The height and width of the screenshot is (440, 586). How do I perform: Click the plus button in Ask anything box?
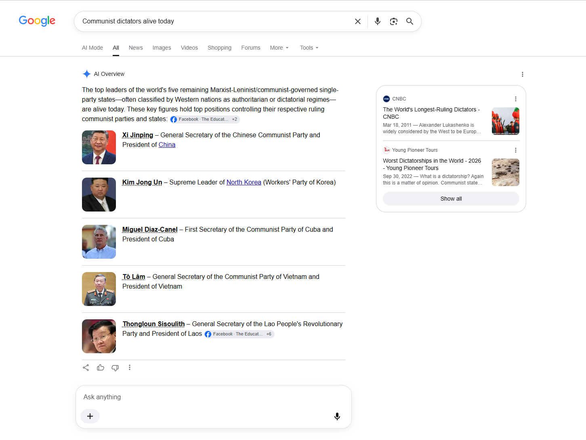pyautogui.click(x=90, y=416)
